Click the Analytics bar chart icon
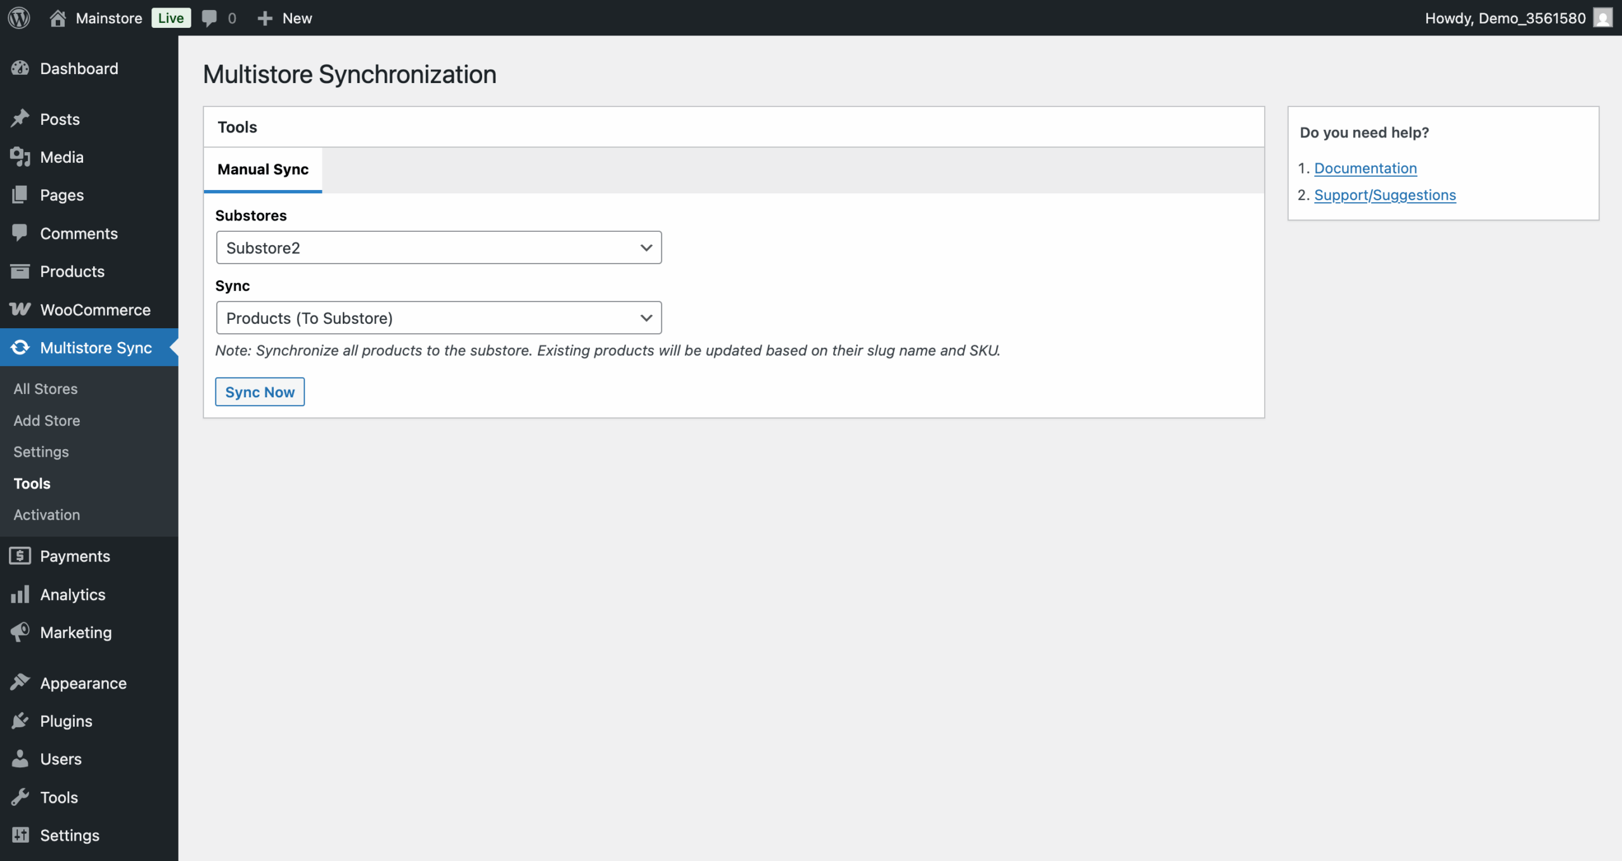The width and height of the screenshot is (1622, 861). click(20, 594)
